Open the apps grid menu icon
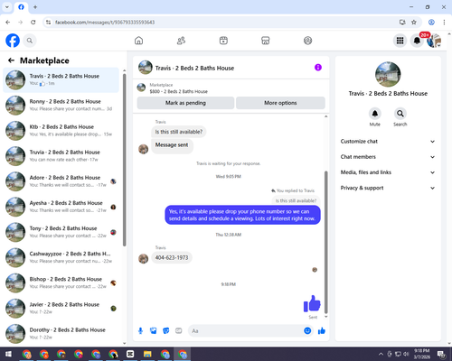The height and width of the screenshot is (361, 452). [400, 41]
